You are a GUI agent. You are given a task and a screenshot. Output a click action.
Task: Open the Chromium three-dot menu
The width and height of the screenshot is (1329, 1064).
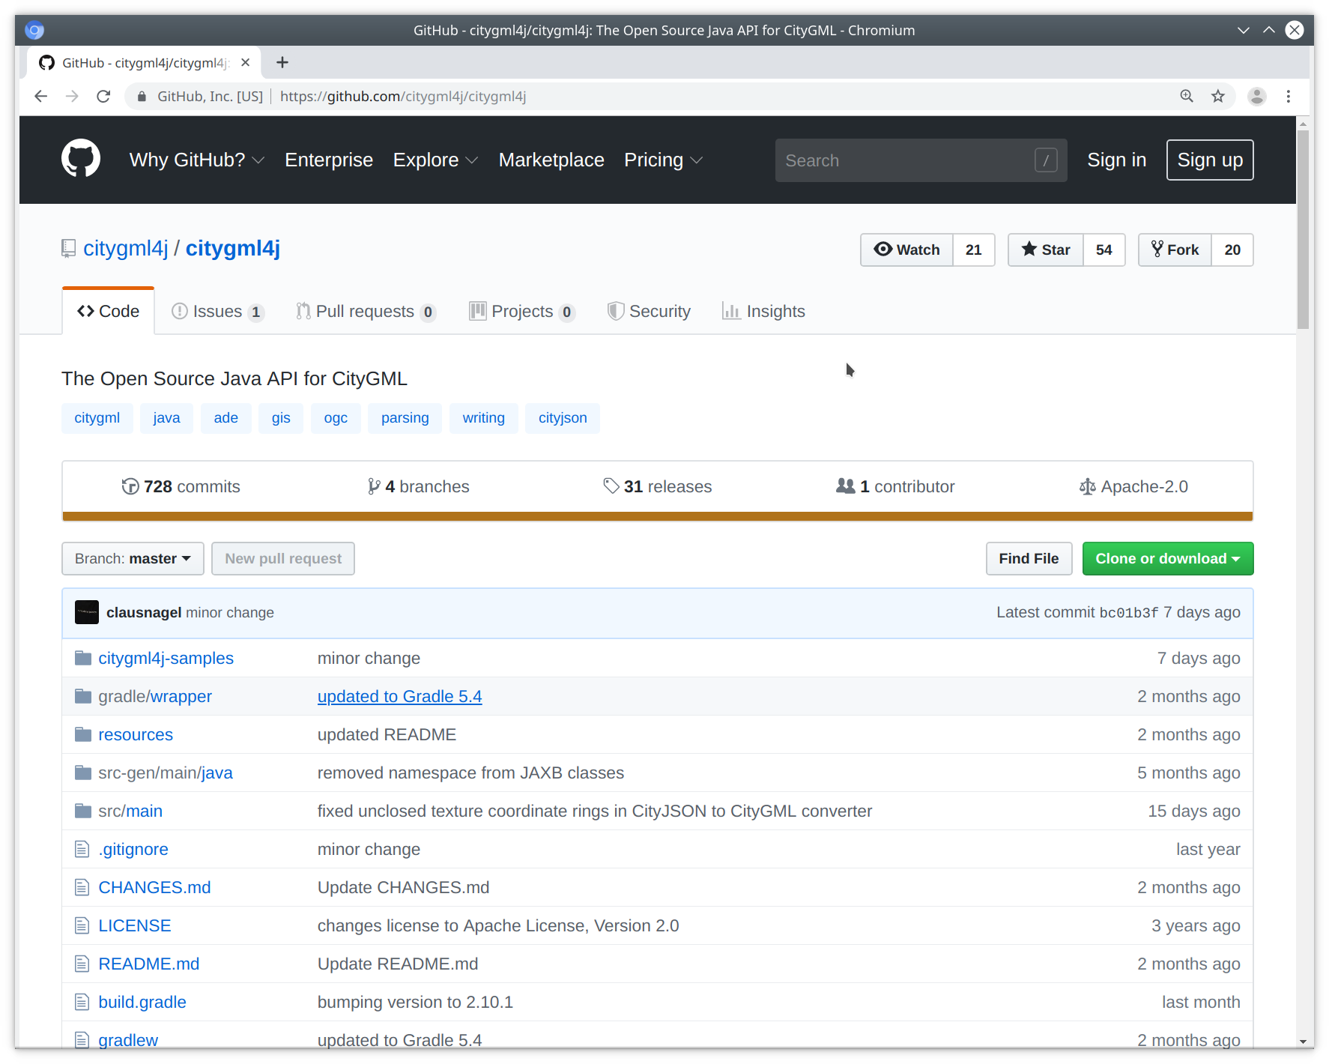(x=1289, y=96)
